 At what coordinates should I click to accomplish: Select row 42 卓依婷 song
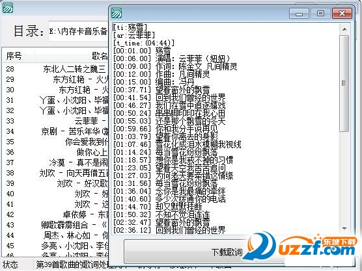[x=55, y=214]
